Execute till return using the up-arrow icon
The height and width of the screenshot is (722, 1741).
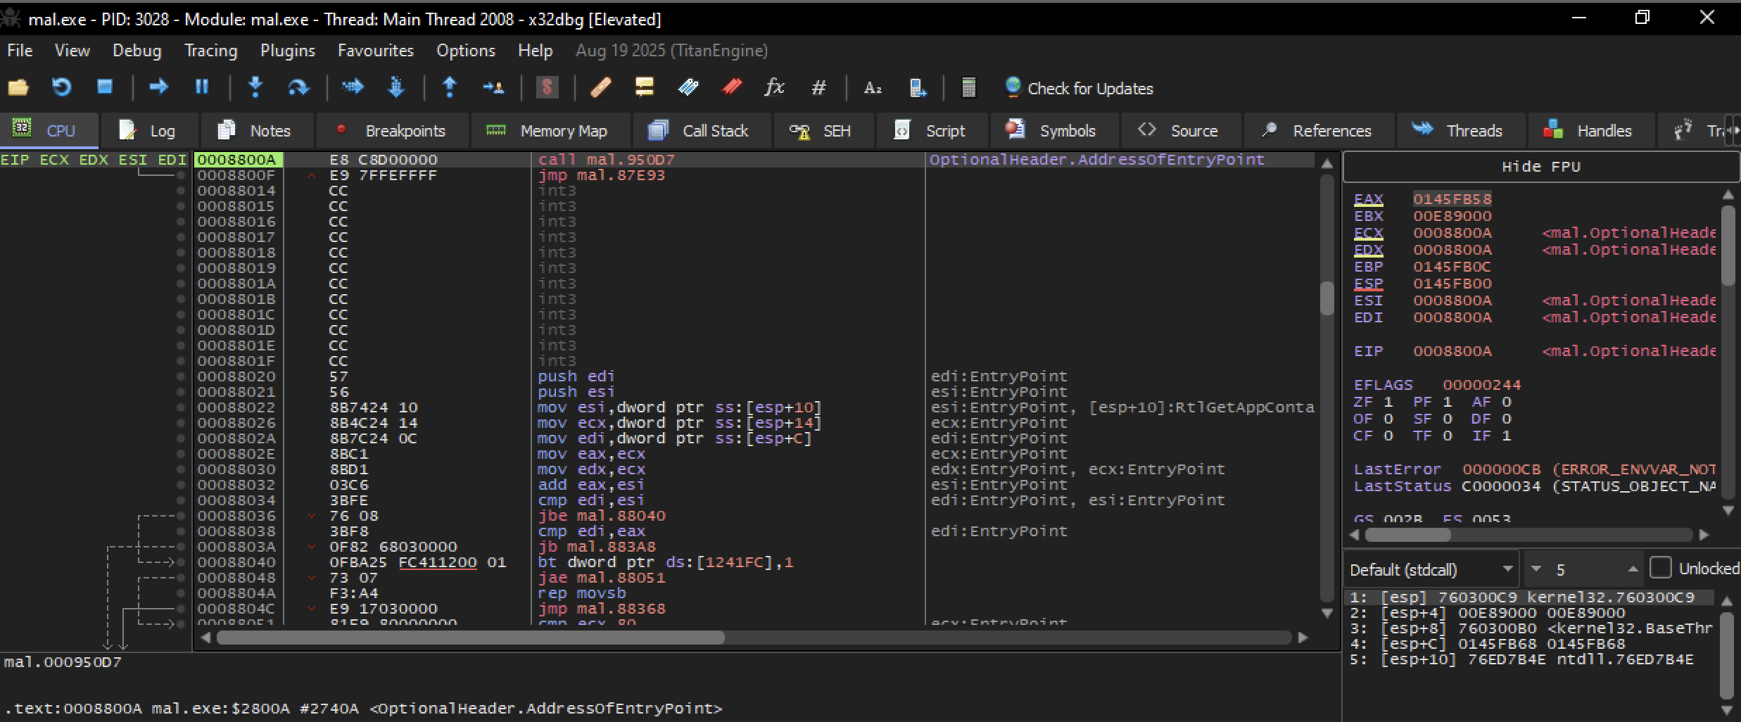pos(450,87)
